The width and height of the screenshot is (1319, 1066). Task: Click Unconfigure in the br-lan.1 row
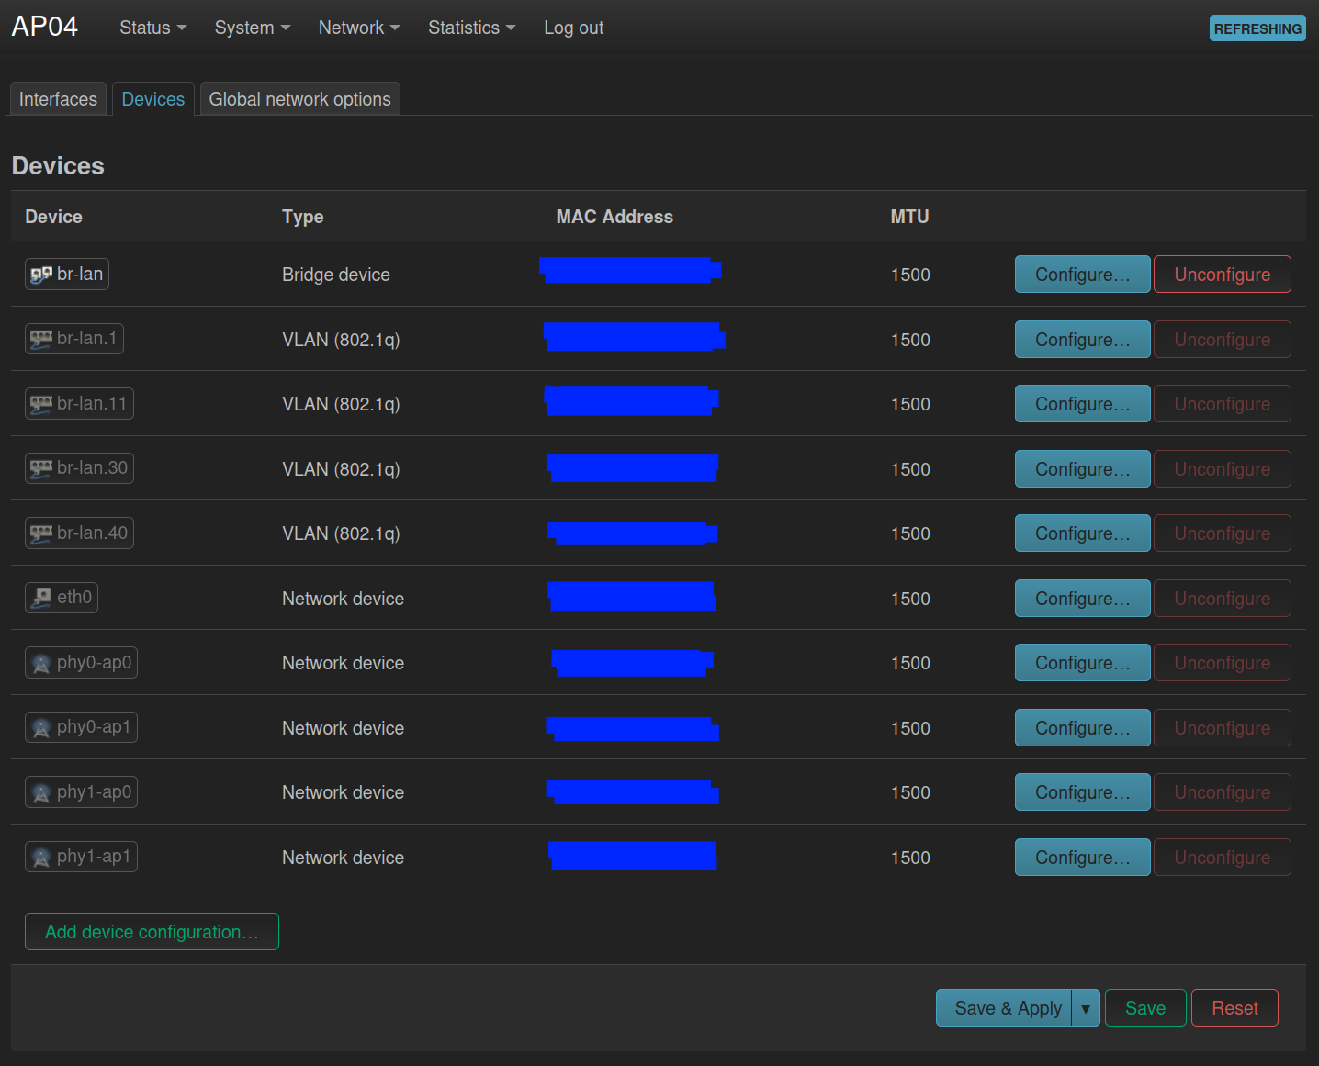1223,340
